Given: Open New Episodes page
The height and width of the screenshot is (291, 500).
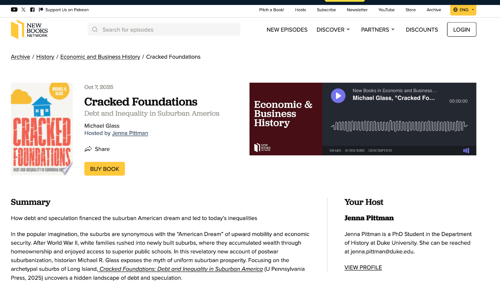Looking at the screenshot, I should tap(287, 30).
